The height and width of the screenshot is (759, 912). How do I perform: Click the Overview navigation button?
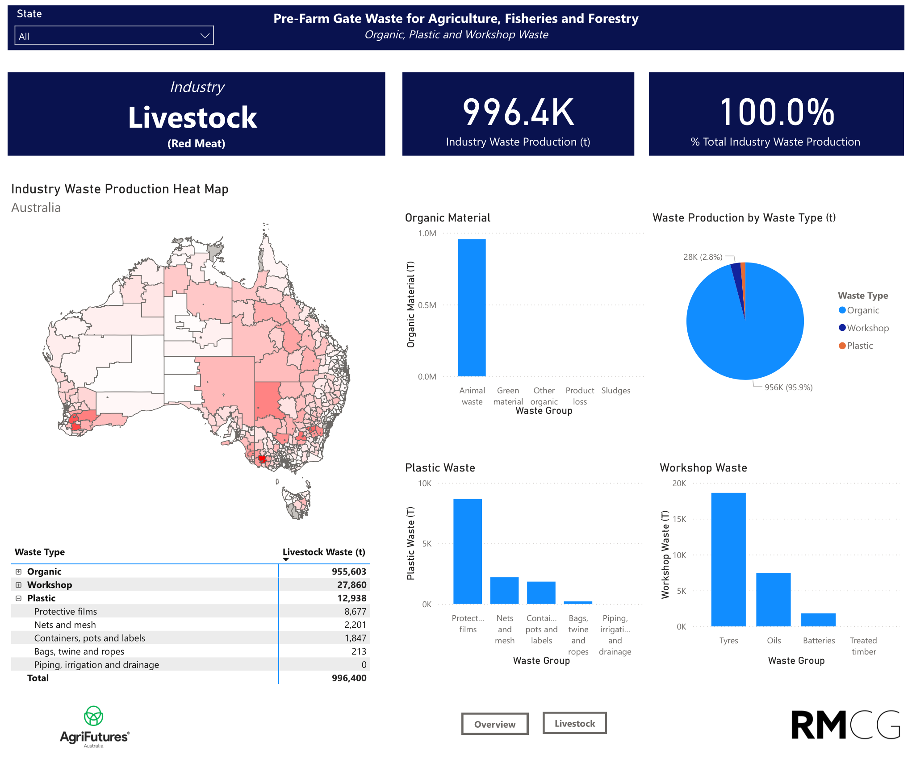coord(494,724)
